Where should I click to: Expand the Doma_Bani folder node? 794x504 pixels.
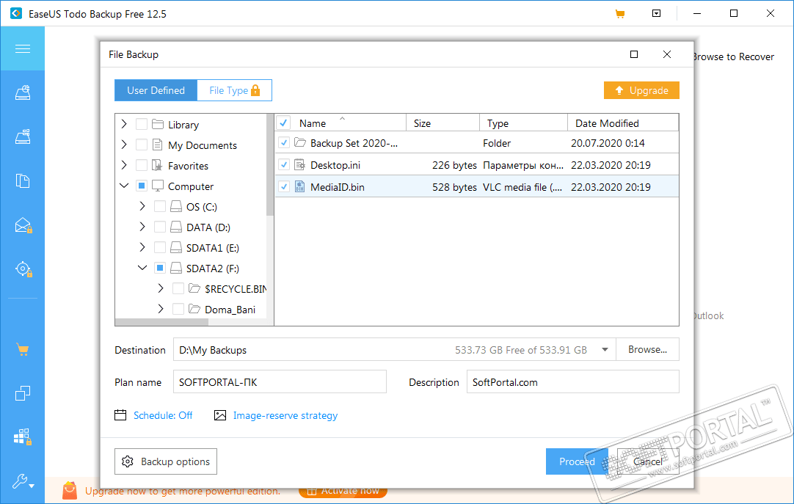161,309
